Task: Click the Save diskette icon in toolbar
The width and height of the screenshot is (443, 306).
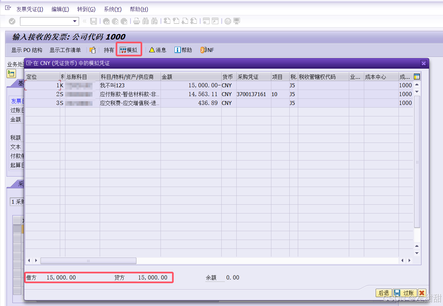Action: pyautogui.click(x=94, y=21)
